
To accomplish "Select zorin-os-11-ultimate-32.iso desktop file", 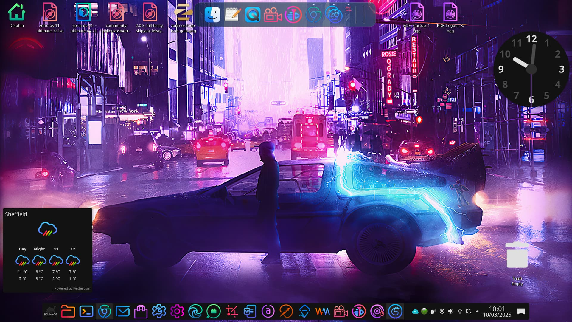I will [x=50, y=18].
